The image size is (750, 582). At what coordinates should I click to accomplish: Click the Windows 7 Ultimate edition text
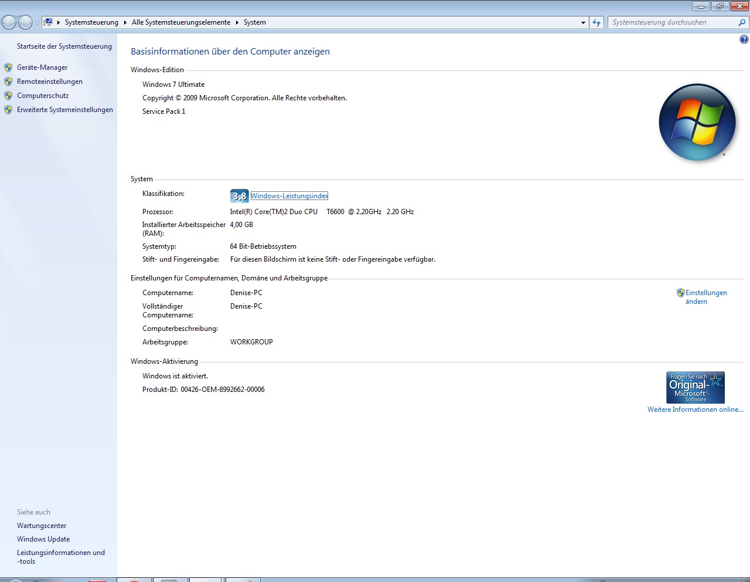173,84
